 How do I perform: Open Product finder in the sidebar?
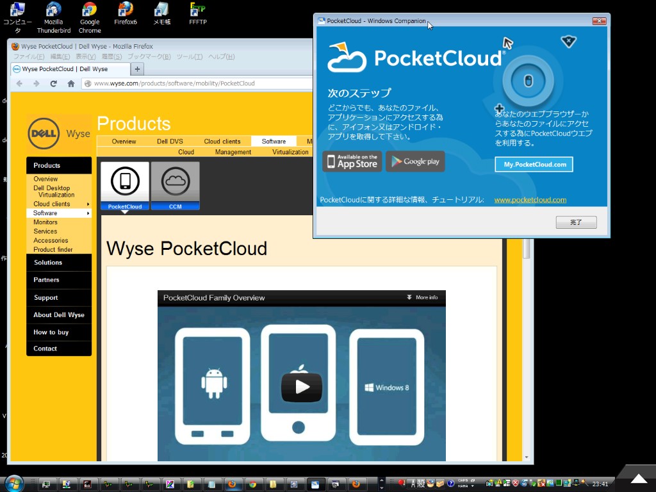(x=53, y=250)
